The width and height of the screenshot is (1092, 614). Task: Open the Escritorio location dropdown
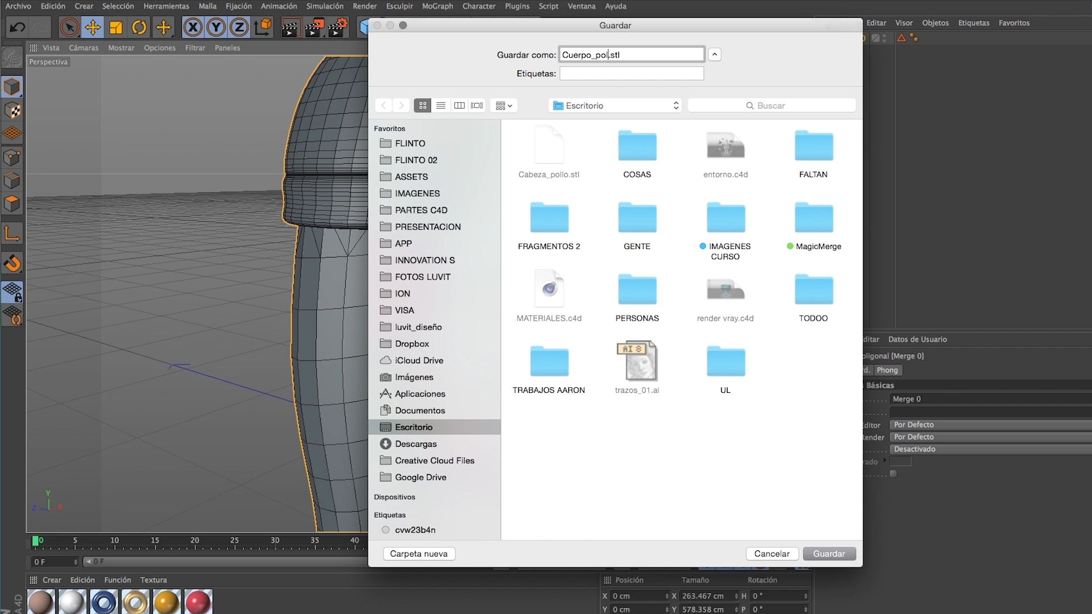(616, 105)
